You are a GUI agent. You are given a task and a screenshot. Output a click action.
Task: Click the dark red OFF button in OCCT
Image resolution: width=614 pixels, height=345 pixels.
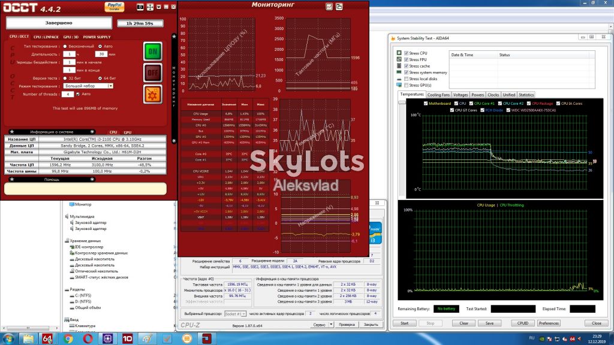tap(152, 72)
